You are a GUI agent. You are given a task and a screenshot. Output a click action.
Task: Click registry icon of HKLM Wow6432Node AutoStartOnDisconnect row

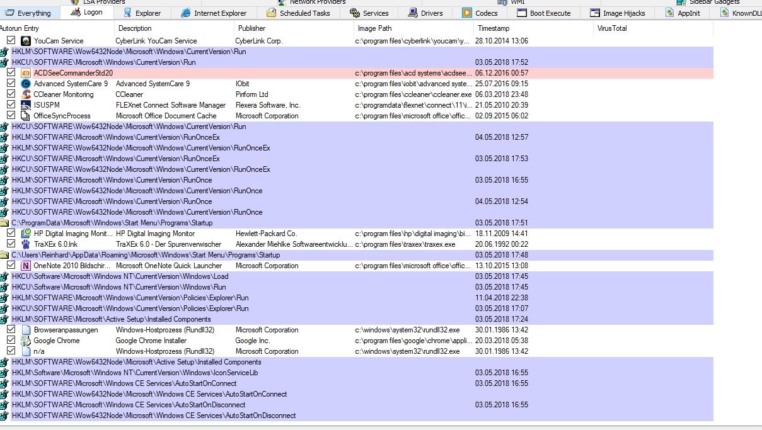4,416
